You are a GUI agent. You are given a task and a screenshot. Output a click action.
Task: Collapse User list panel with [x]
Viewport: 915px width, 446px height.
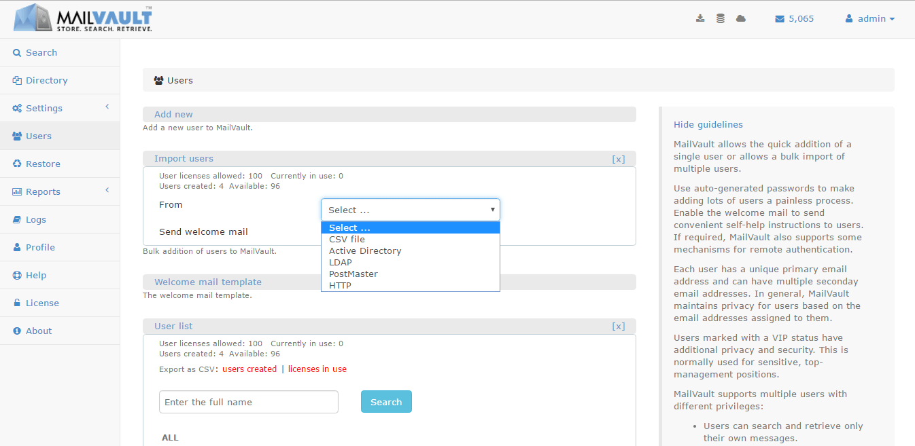point(618,327)
